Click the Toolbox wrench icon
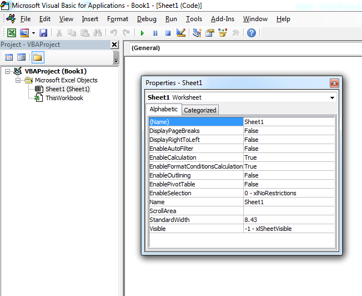Image resolution: width=362 pixels, height=296 pixels. point(236,33)
